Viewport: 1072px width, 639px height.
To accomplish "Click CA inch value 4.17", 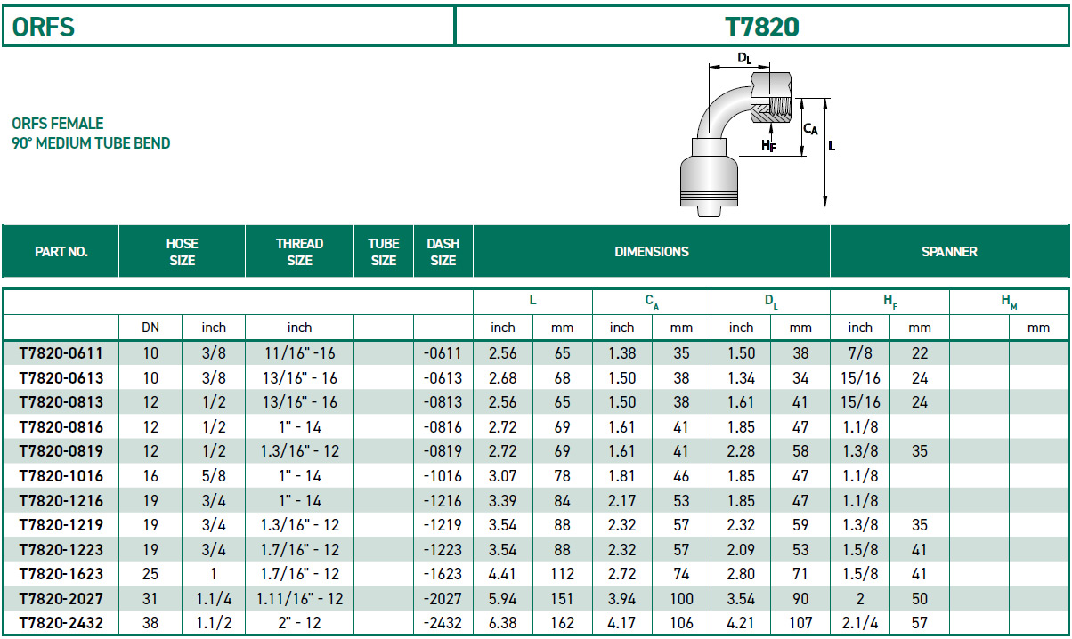I will (621, 623).
